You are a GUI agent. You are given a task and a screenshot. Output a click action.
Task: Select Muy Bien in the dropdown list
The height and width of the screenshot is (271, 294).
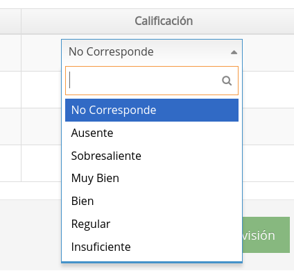tap(152, 179)
